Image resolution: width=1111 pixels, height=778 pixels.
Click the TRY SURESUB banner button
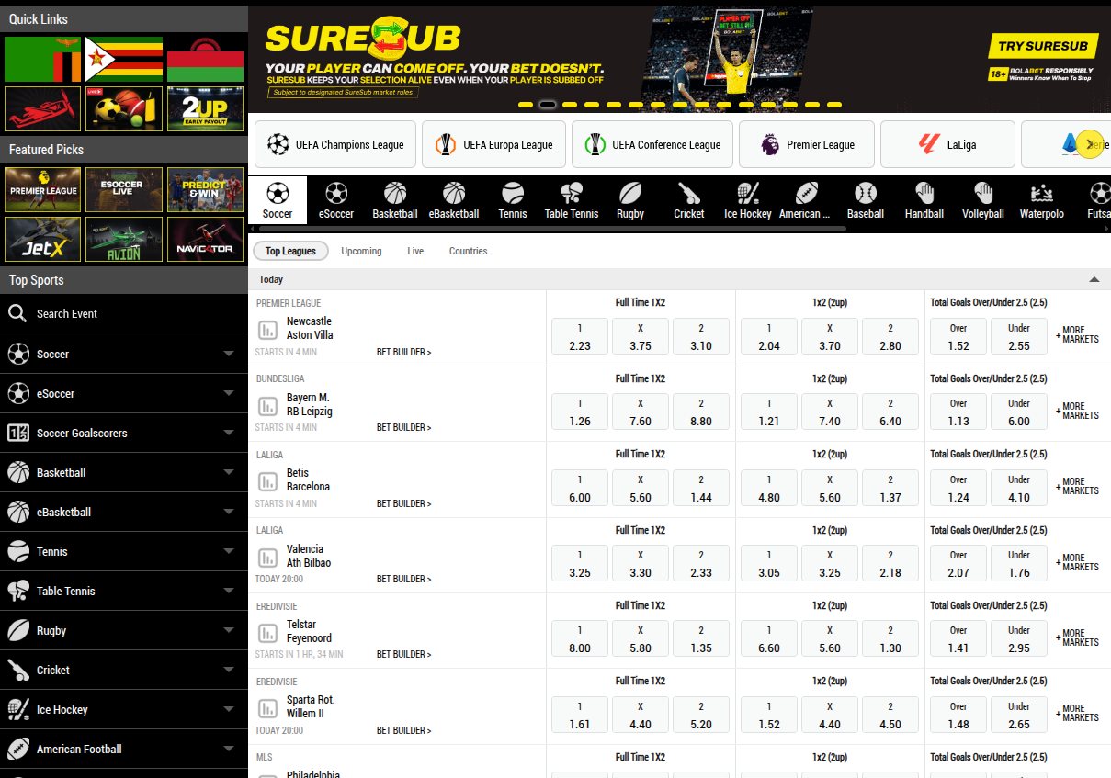(x=1042, y=46)
